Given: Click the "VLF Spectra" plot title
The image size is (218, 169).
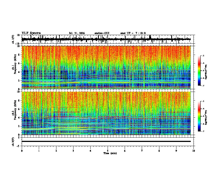Looking at the screenshot, I should 31,33.
